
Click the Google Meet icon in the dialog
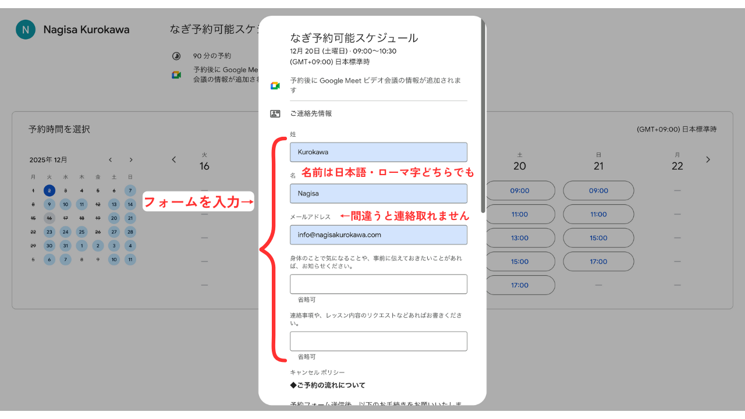pos(275,86)
